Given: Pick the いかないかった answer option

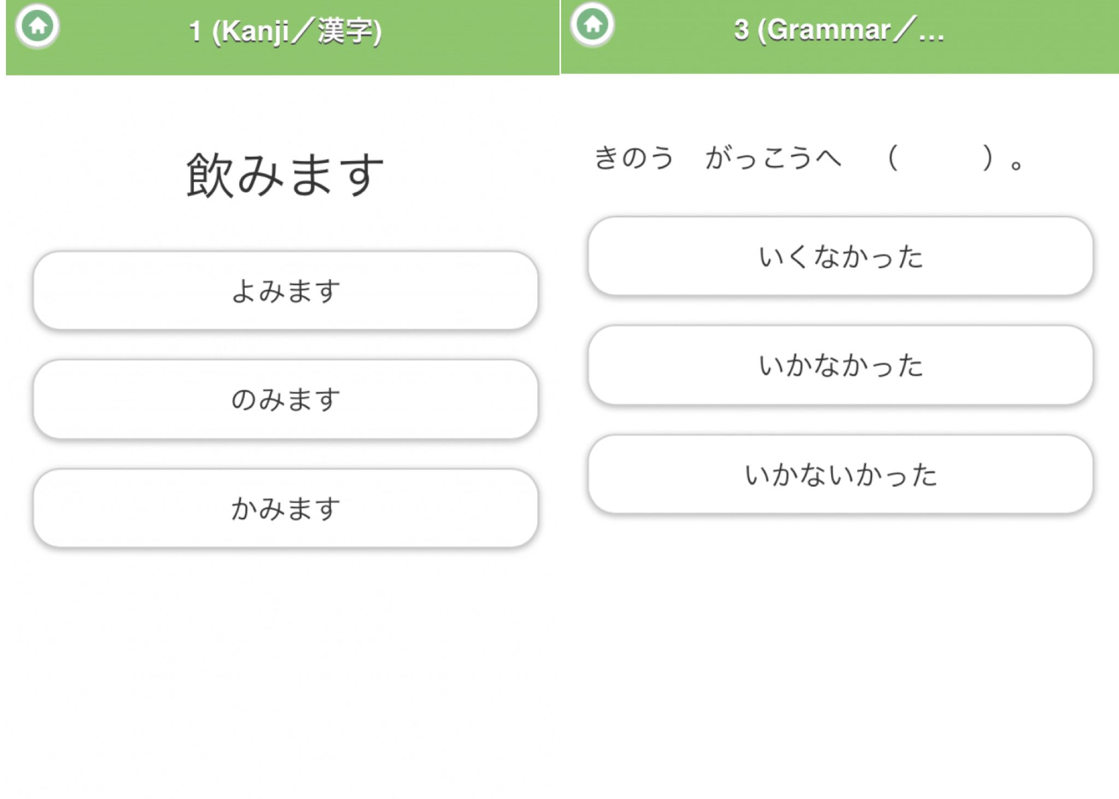Looking at the screenshot, I should [x=840, y=474].
